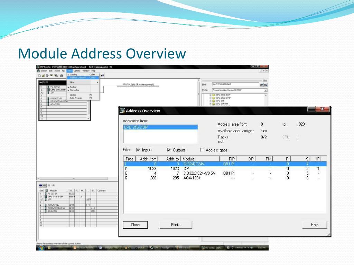Open the Help menu in HW Config
Viewport: 354px width, 265px height.
tap(93, 71)
